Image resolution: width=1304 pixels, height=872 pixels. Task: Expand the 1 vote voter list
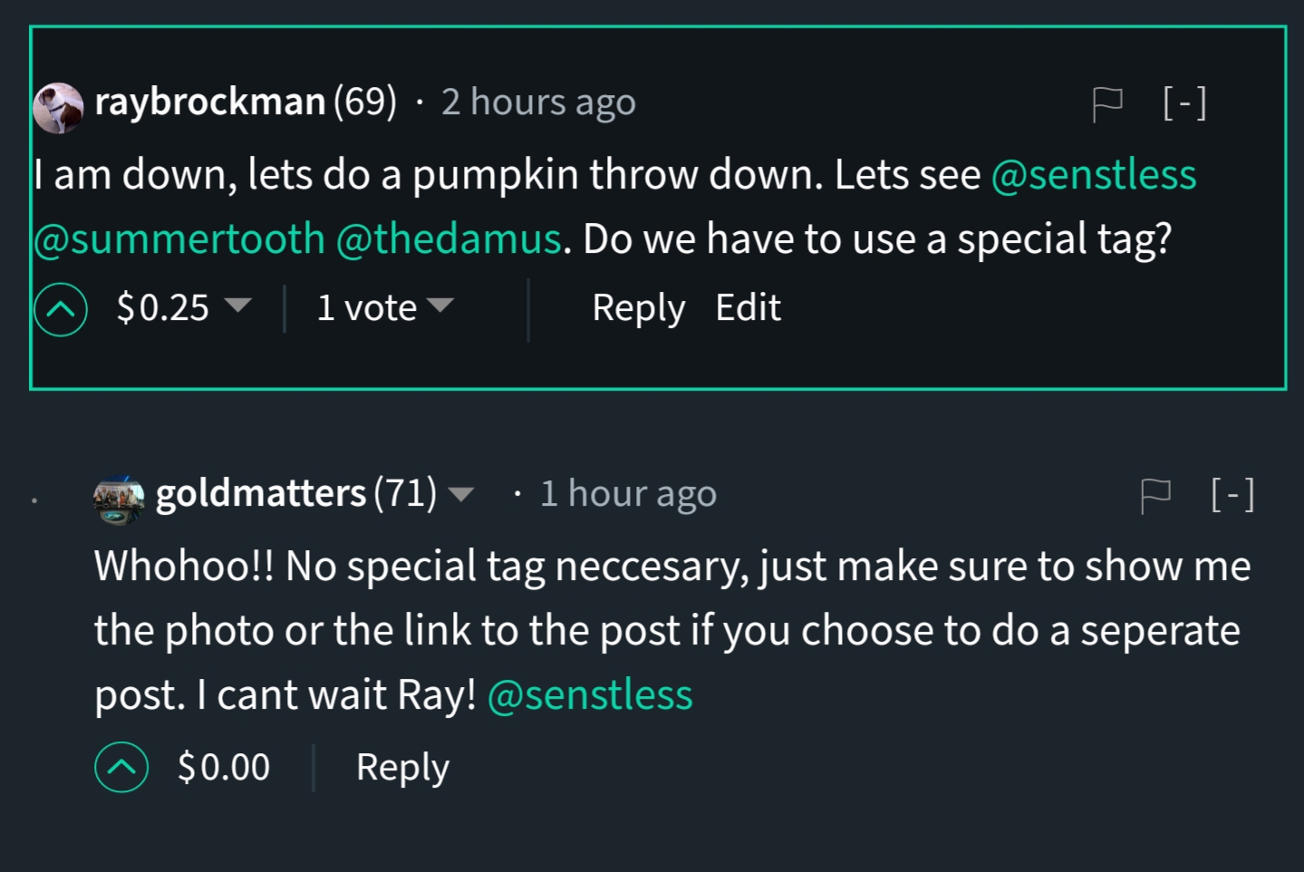pos(443,308)
